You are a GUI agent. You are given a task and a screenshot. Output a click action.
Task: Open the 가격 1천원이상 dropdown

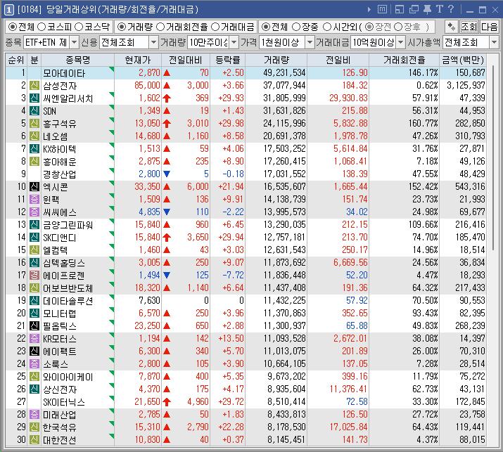pyautogui.click(x=310, y=42)
